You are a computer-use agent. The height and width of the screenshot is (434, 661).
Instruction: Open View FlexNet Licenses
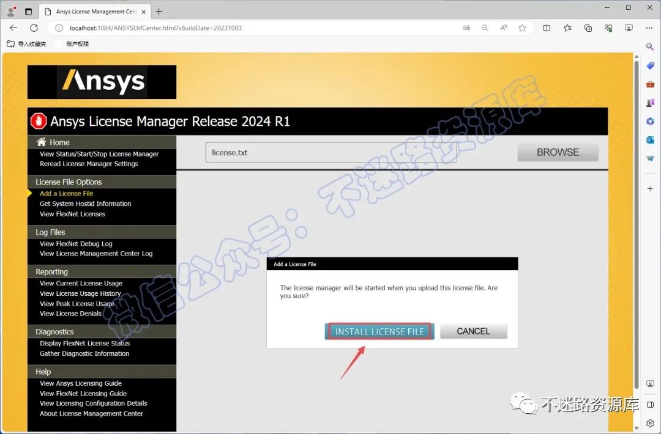tap(72, 214)
